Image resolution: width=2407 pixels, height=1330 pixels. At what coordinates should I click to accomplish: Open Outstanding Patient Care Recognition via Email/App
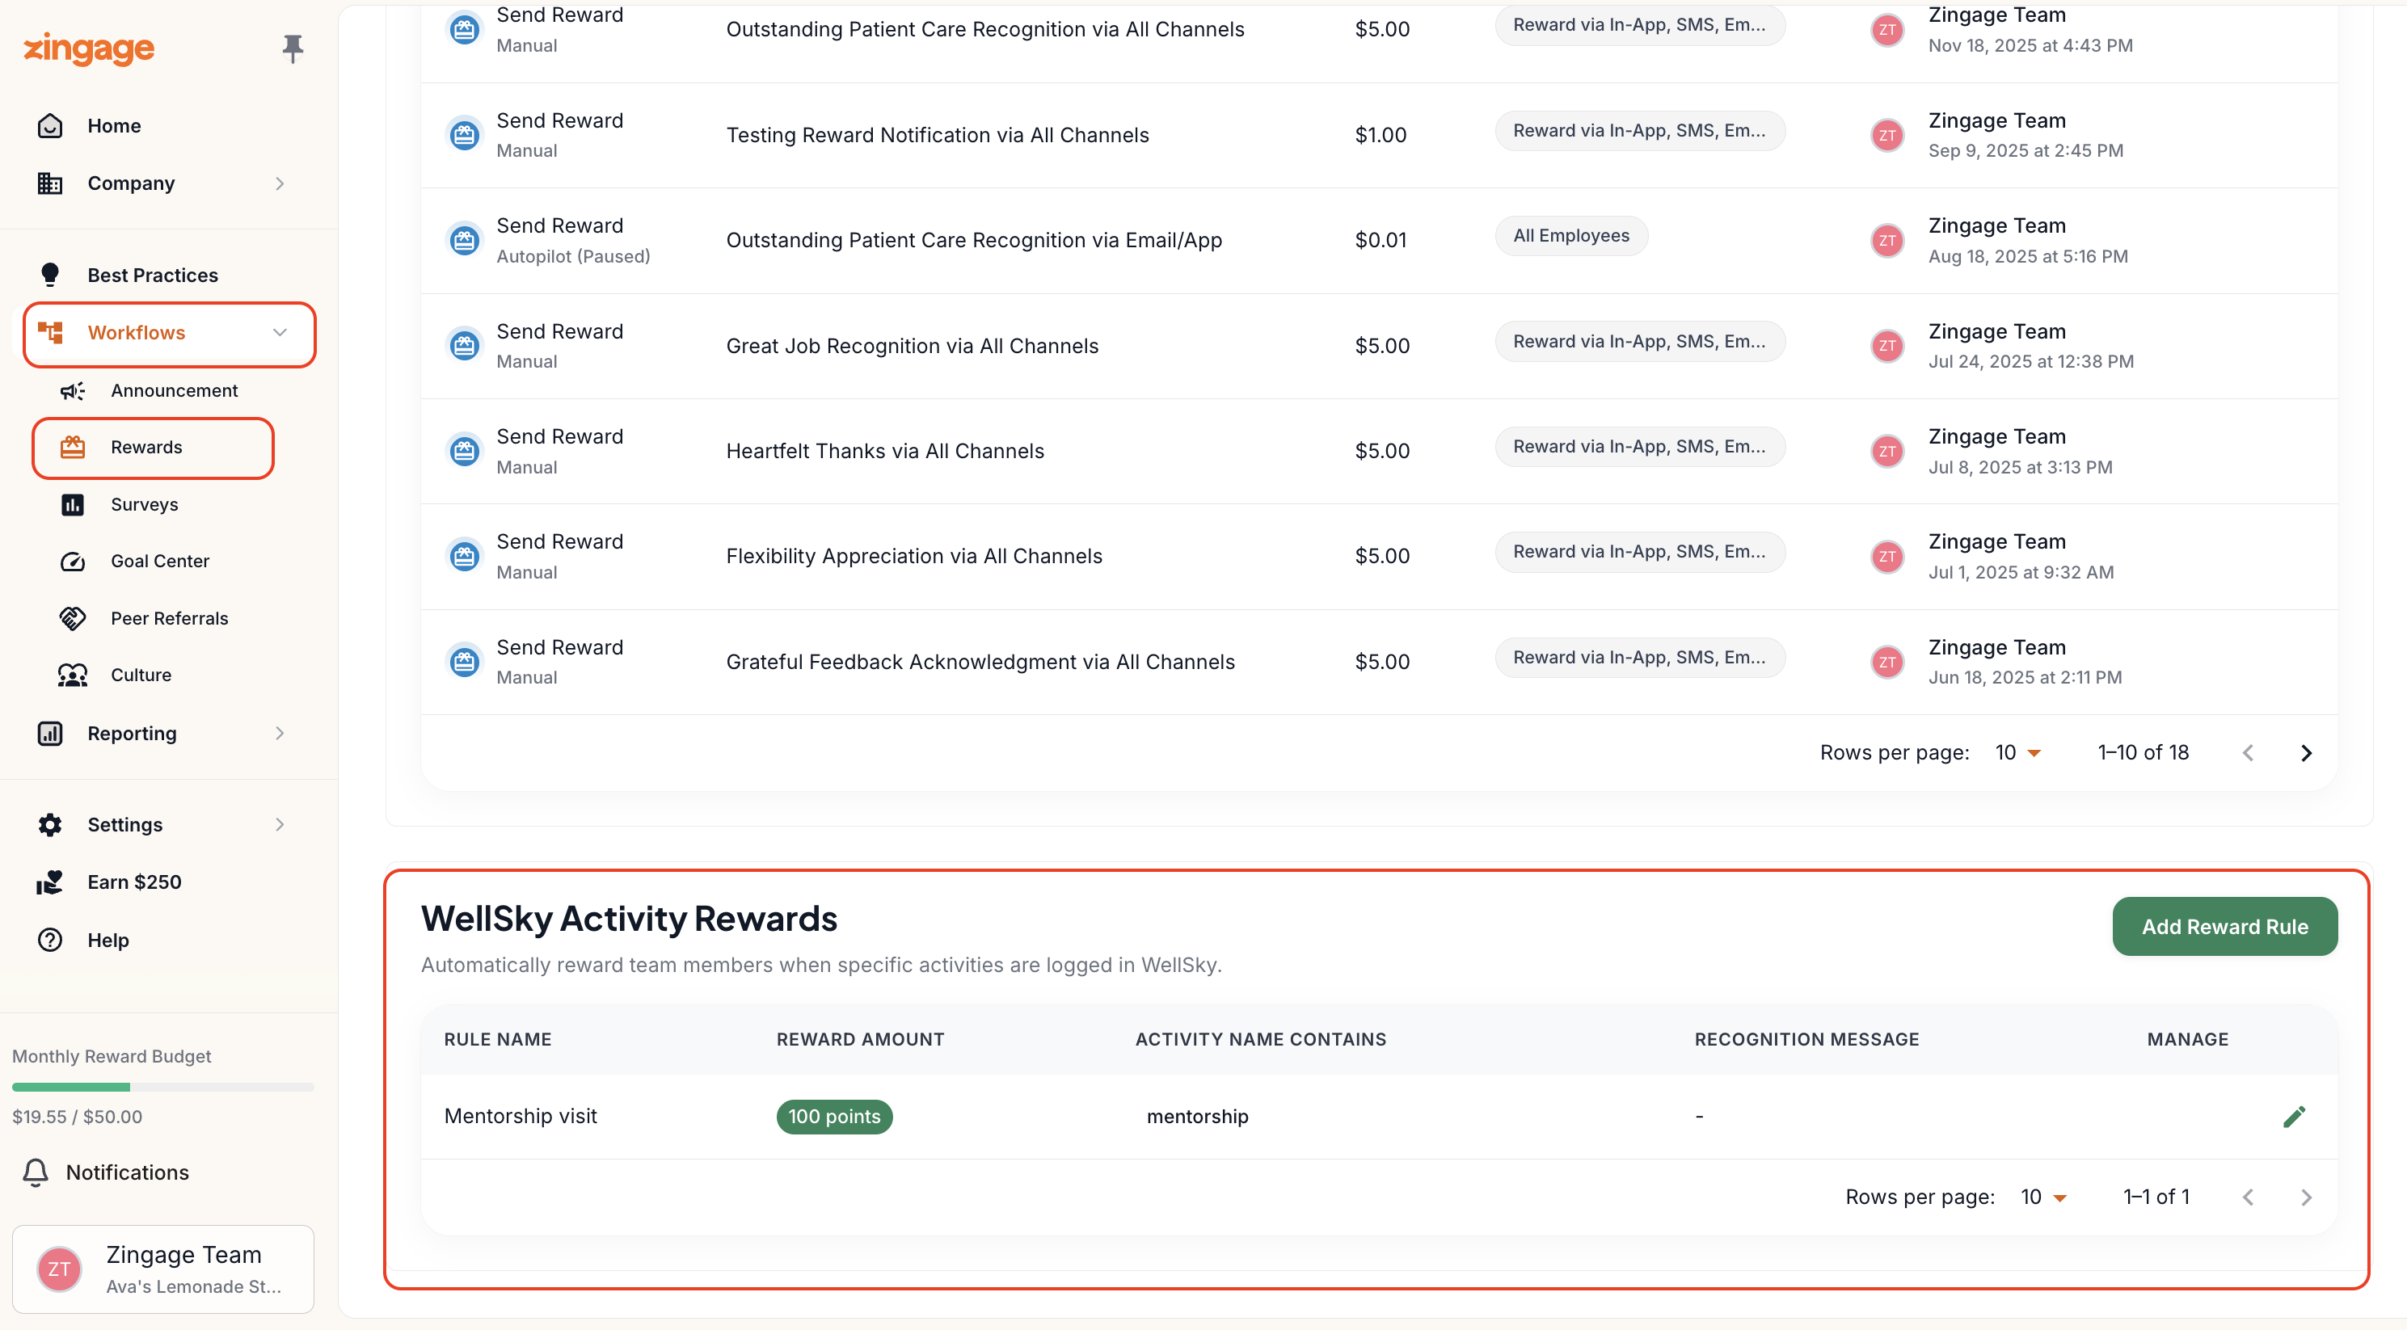click(x=974, y=241)
